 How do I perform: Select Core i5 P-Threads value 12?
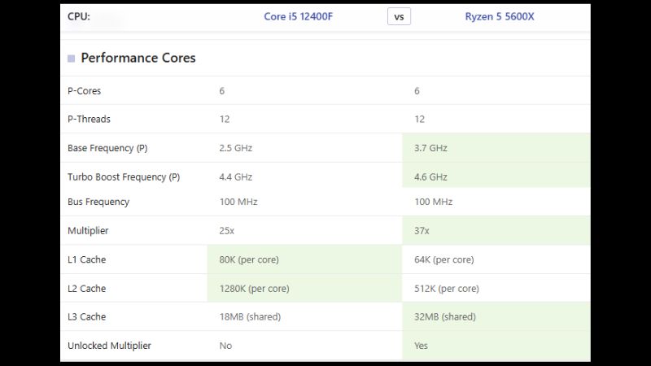tap(225, 120)
